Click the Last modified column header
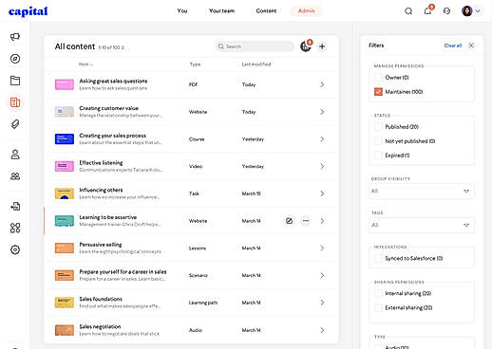This screenshot has width=492, height=349. (256, 64)
